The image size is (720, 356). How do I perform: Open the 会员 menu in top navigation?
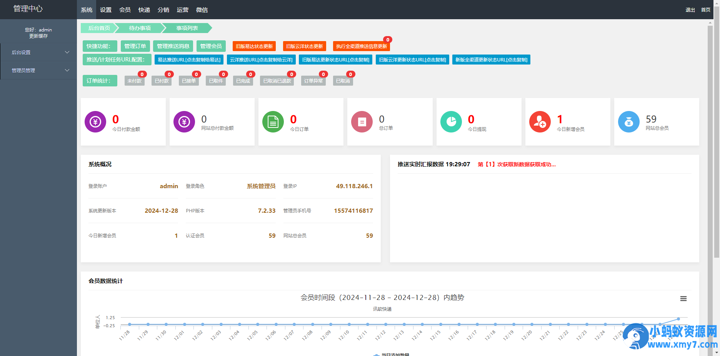pos(124,10)
